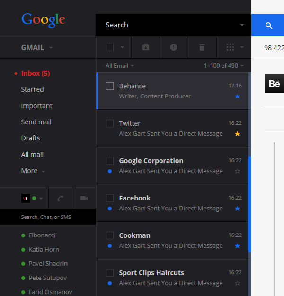This screenshot has width=284, height=296.
Task: Open the Cookman email
Action: point(172,240)
